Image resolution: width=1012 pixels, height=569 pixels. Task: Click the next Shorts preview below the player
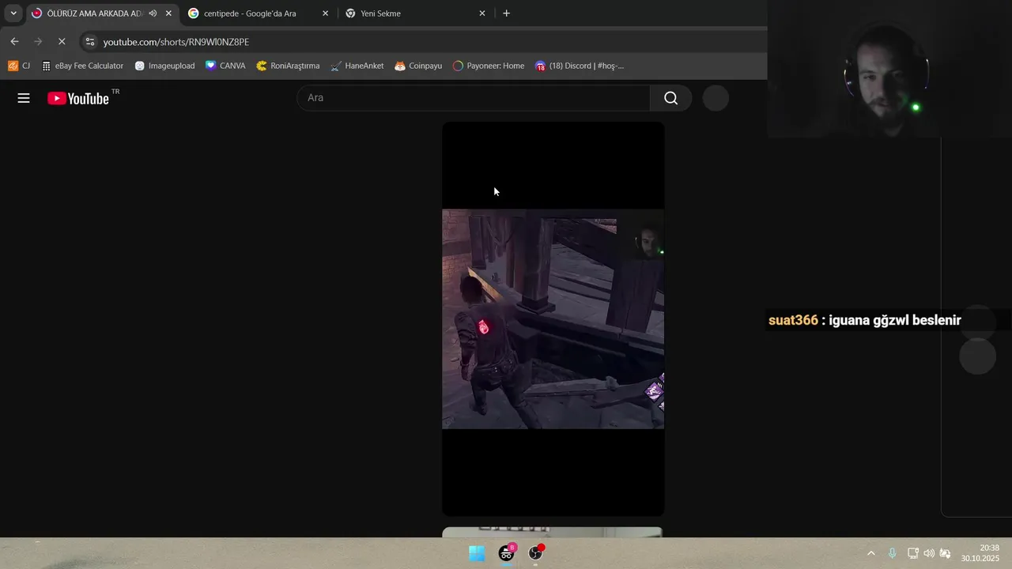click(552, 532)
